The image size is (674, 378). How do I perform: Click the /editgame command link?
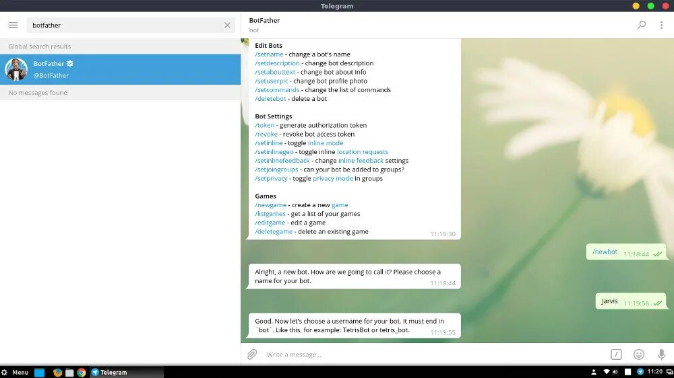270,223
